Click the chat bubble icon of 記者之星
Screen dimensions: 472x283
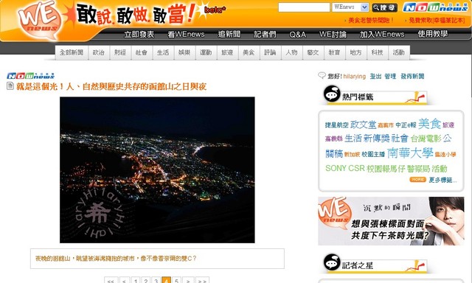pyautogui.click(x=332, y=262)
